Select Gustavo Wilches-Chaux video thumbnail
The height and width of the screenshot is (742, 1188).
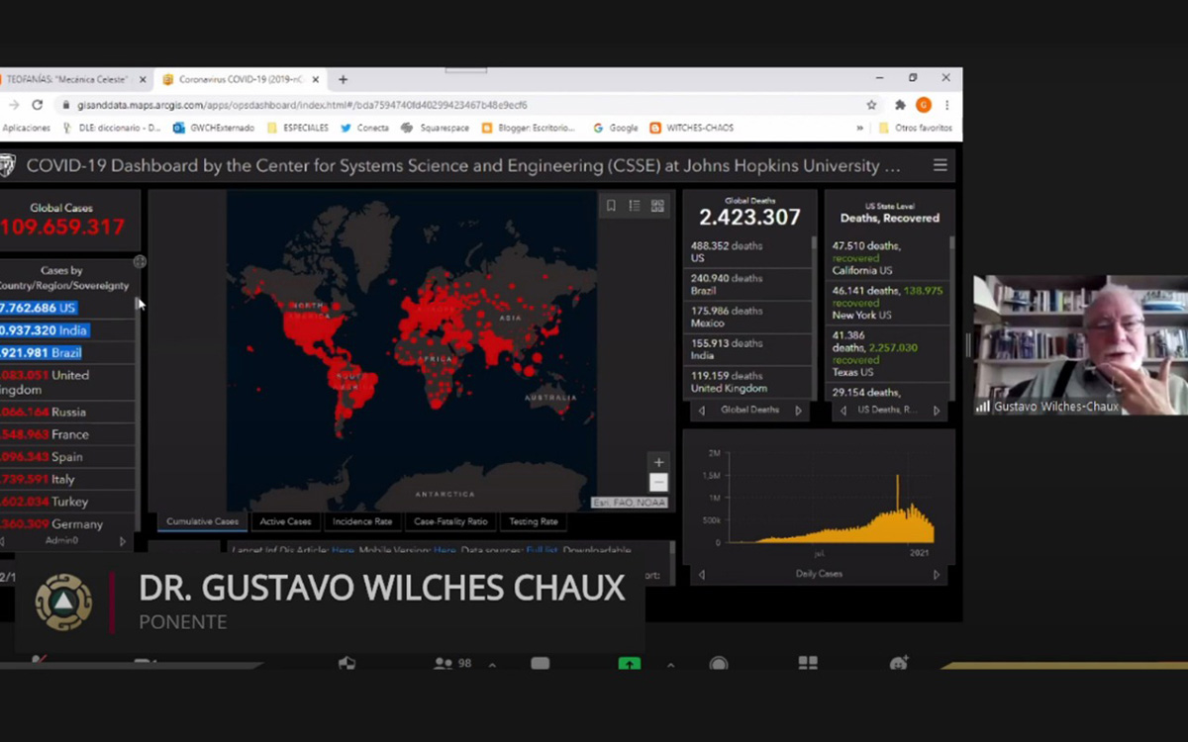(x=1080, y=344)
